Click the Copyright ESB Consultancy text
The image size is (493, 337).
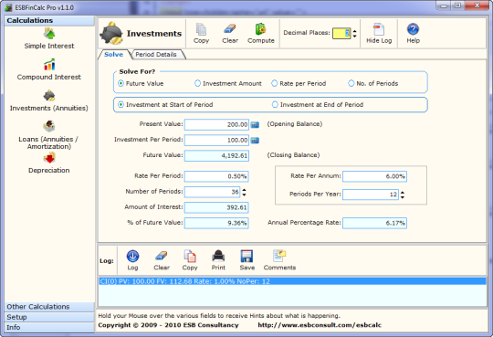point(169,325)
